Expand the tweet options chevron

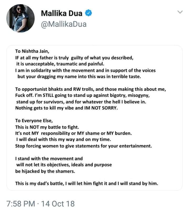tap(180, 12)
